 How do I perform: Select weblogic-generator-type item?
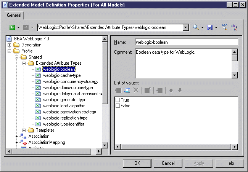point(65,100)
